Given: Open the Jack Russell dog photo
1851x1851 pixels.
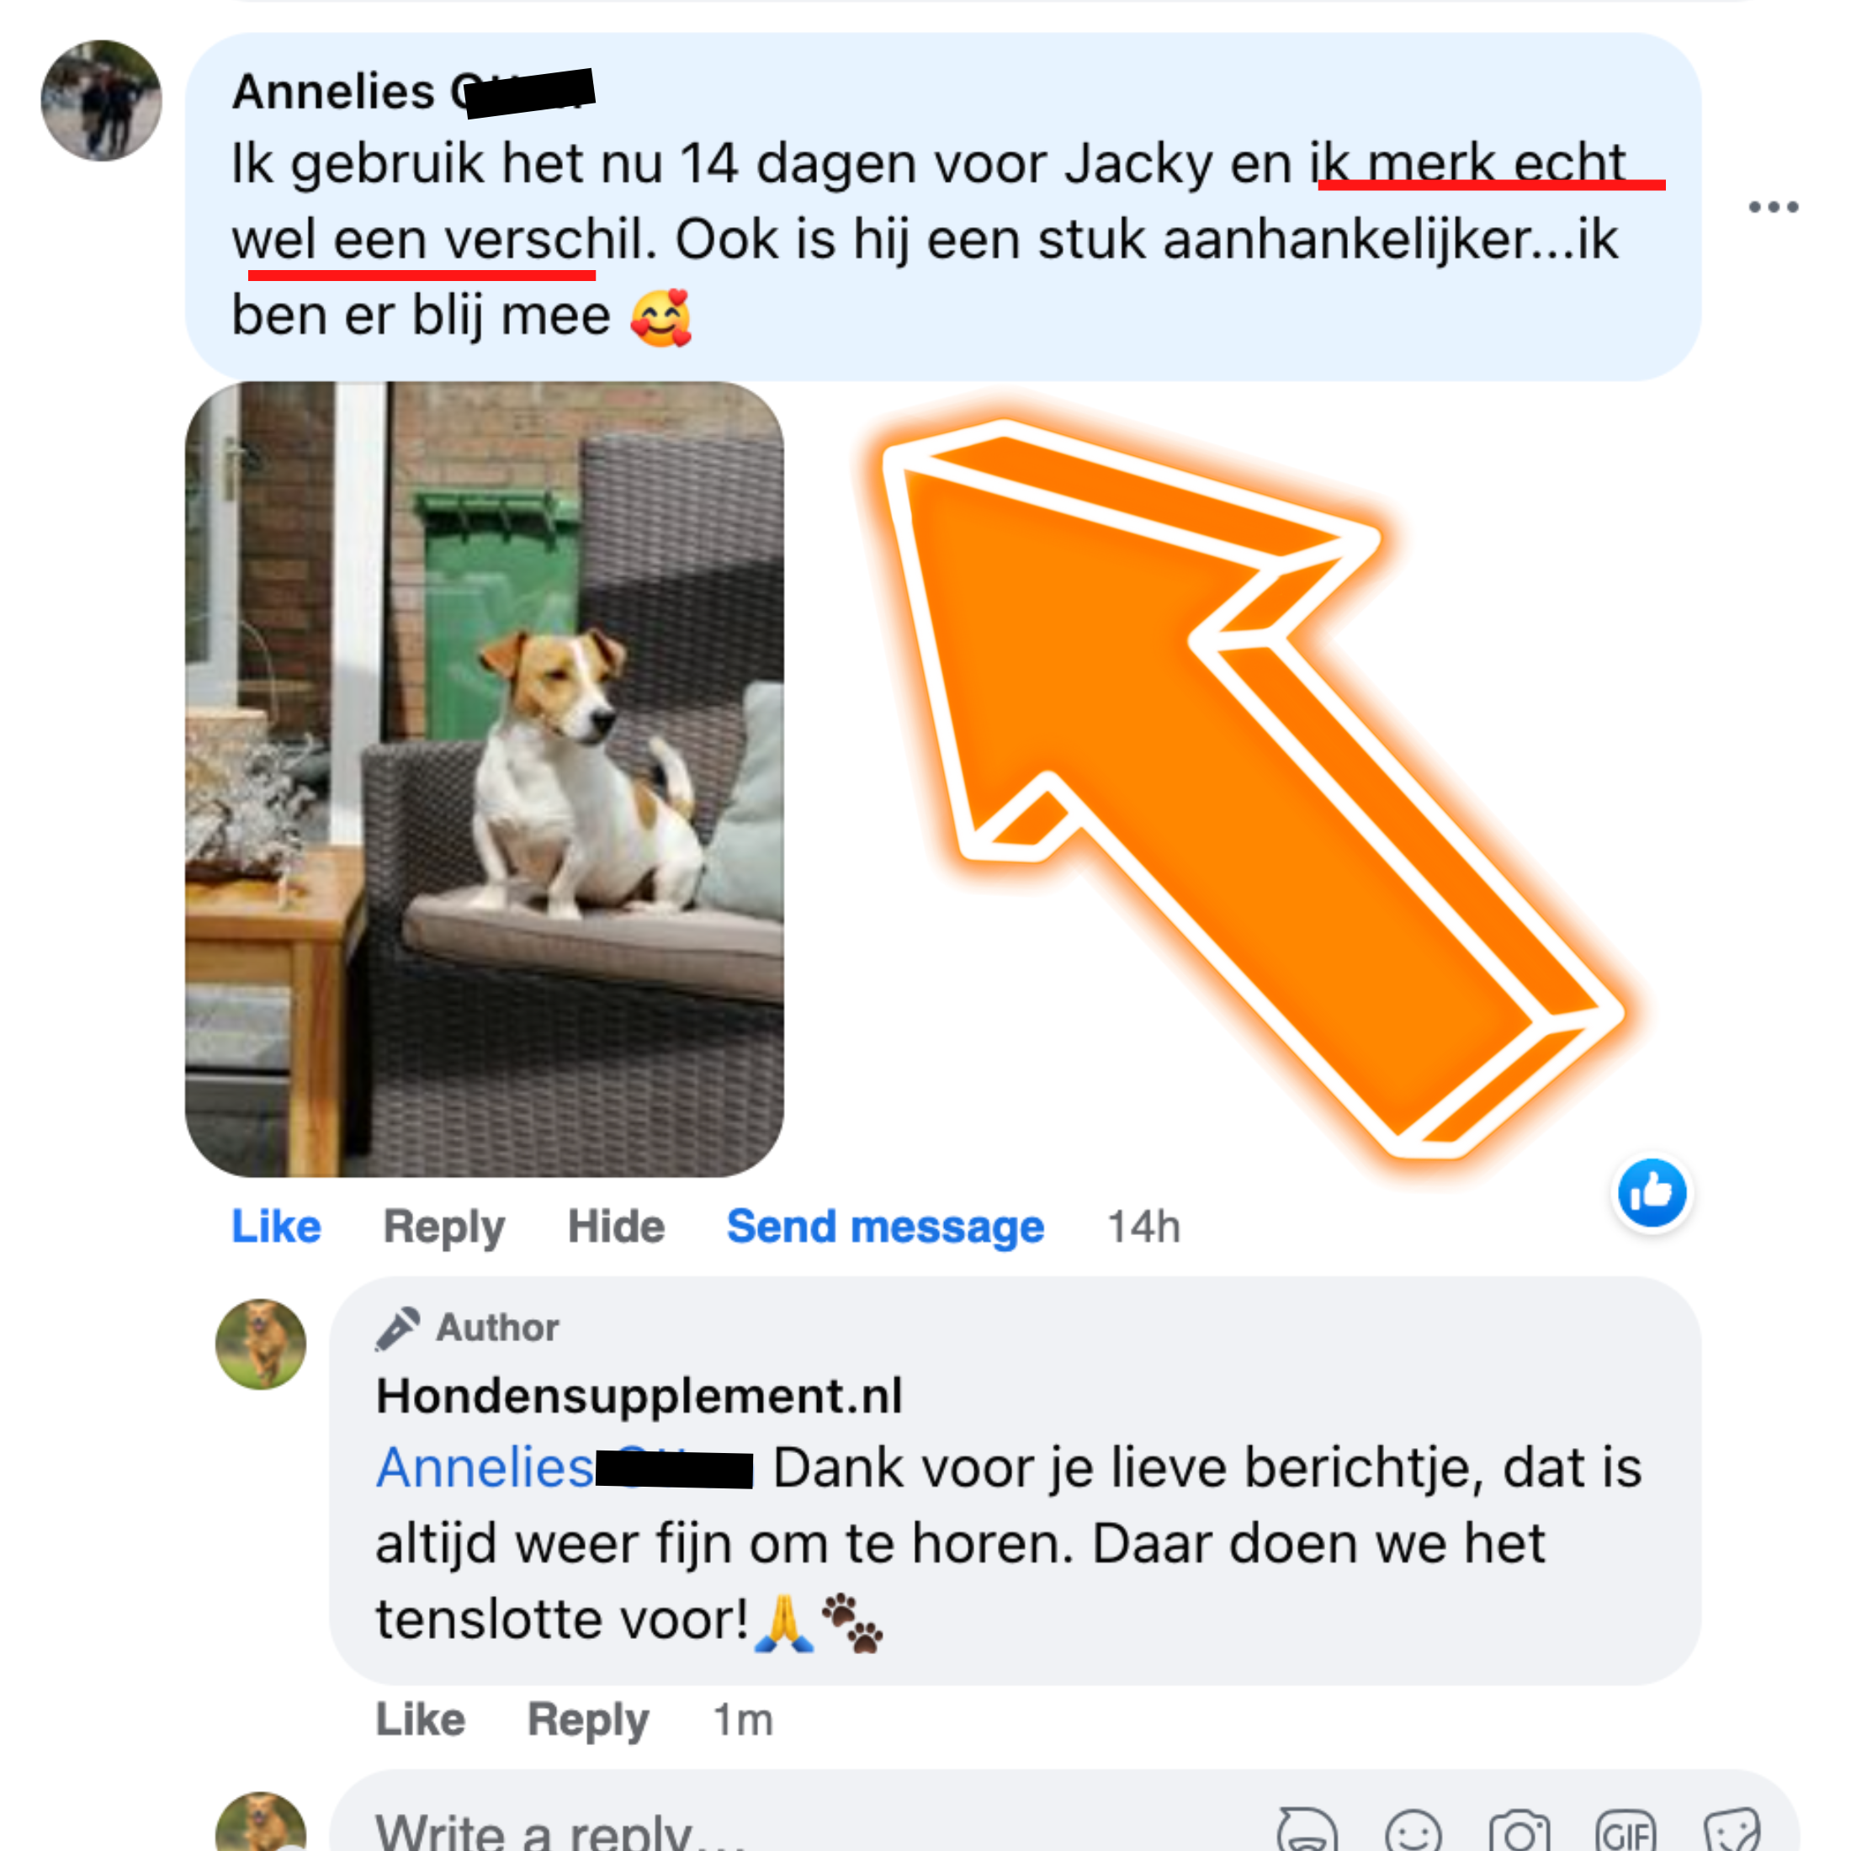Looking at the screenshot, I should tap(484, 779).
